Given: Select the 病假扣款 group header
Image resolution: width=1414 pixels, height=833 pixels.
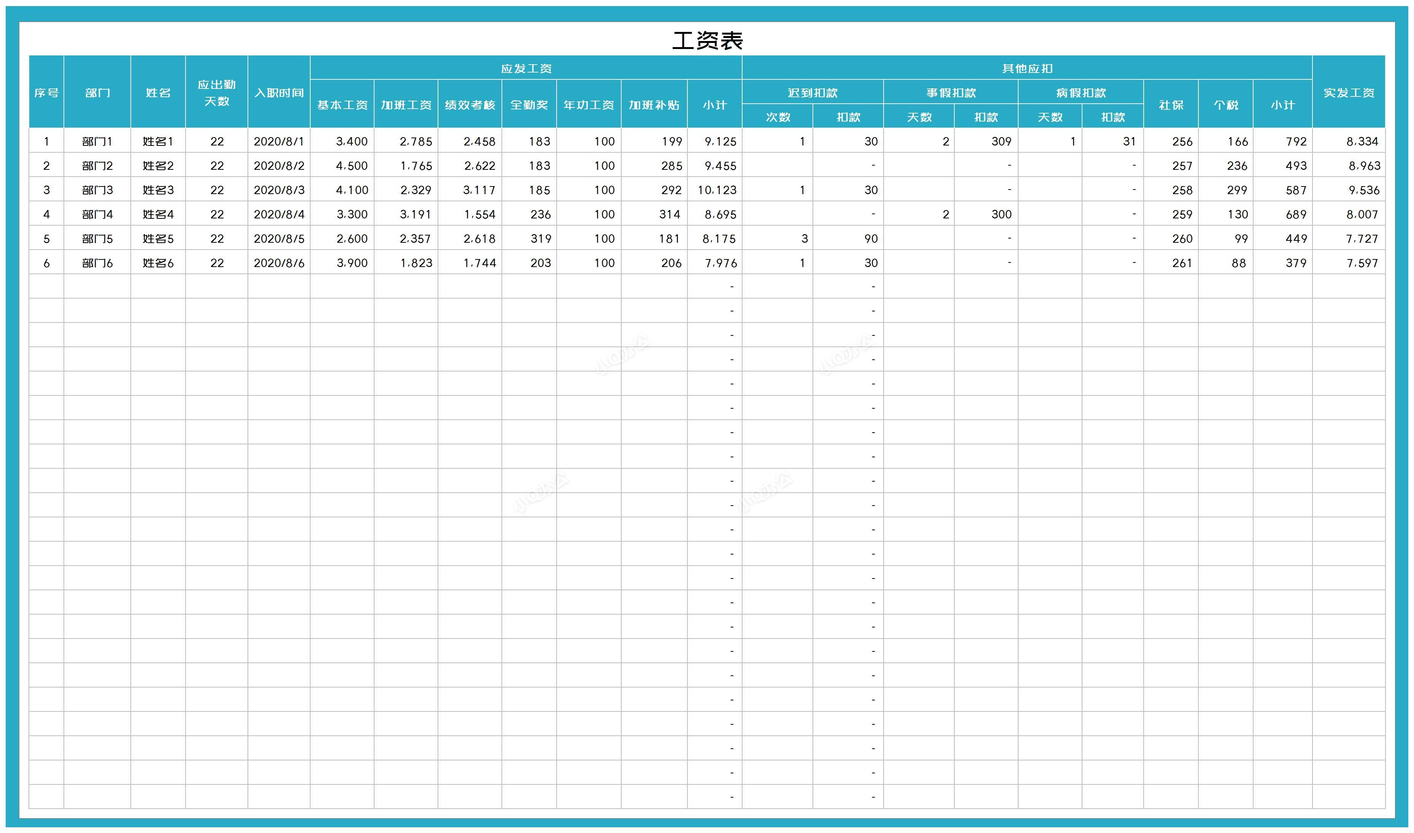Looking at the screenshot, I should (x=1080, y=93).
